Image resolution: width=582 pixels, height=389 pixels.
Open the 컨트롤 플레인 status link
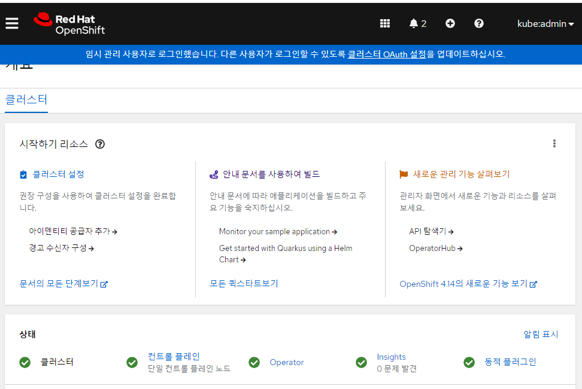(x=174, y=356)
